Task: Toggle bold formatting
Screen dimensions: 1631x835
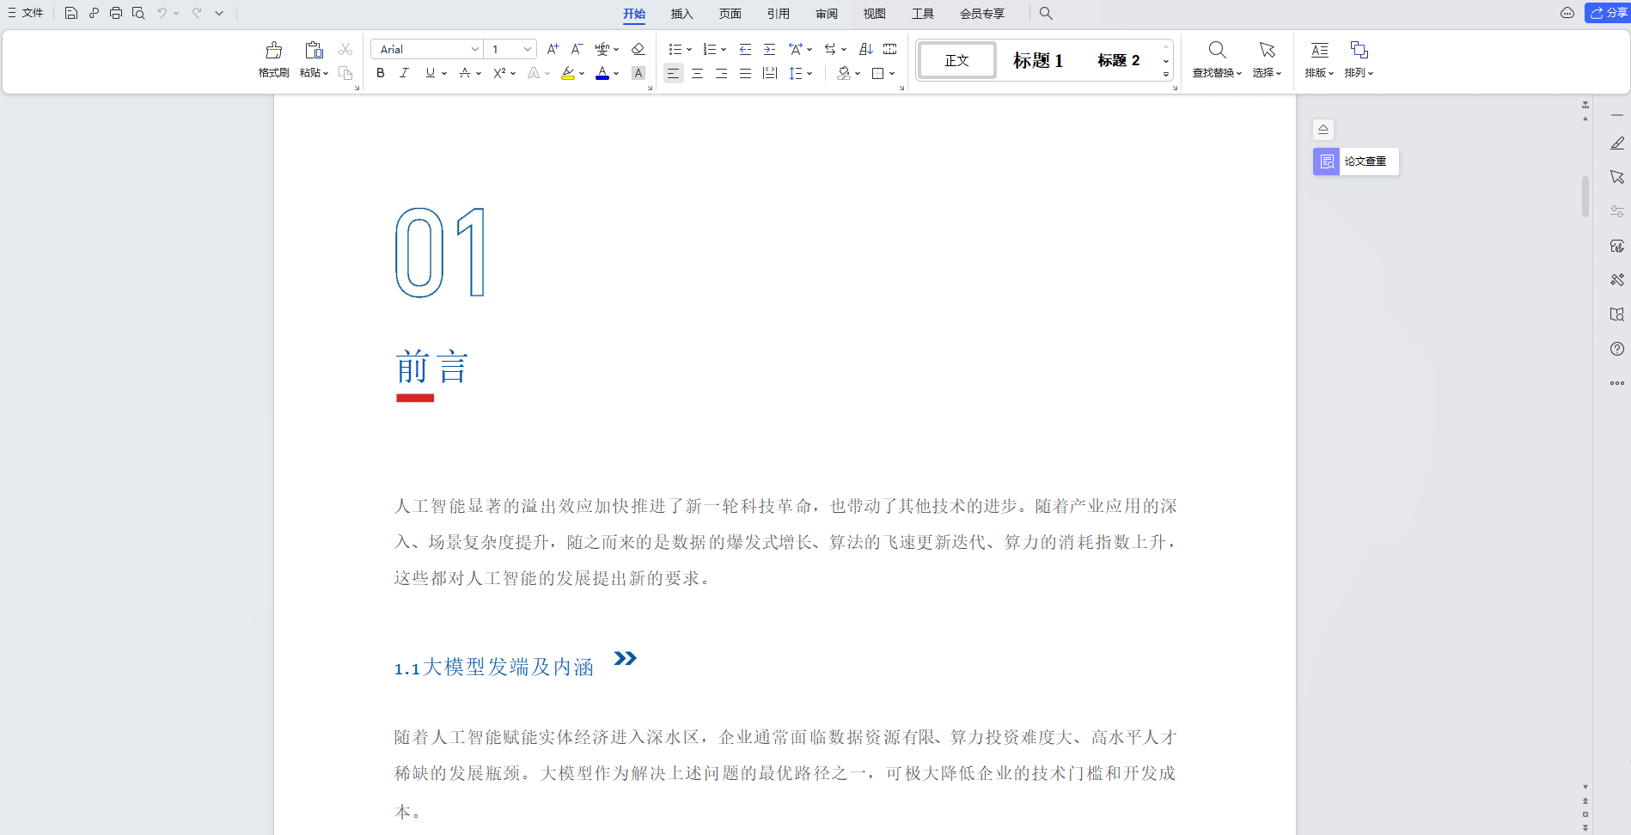Action: [380, 73]
